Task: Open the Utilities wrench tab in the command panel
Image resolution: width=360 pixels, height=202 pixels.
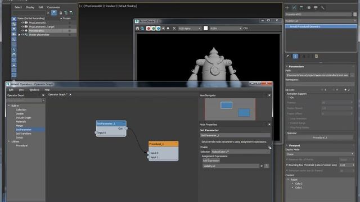Action: click(323, 7)
